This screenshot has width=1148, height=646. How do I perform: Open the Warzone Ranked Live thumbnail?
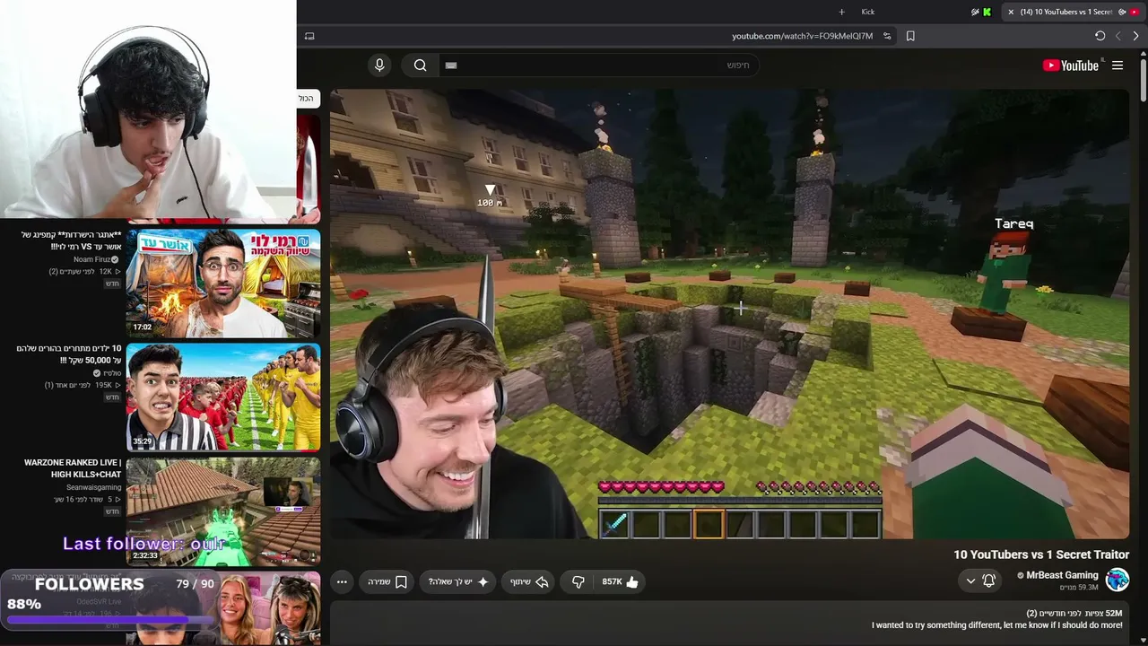pos(223,511)
